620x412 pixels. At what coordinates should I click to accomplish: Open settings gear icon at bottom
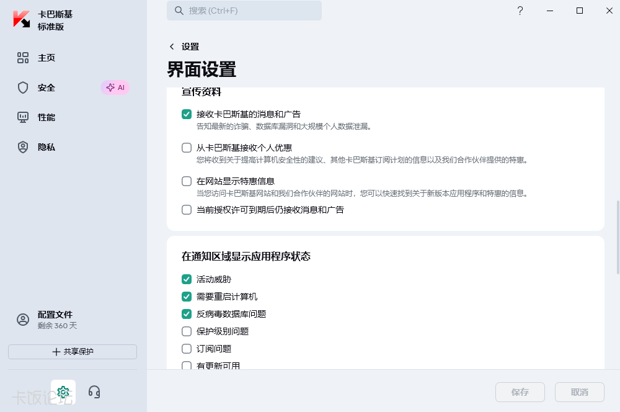point(63,392)
